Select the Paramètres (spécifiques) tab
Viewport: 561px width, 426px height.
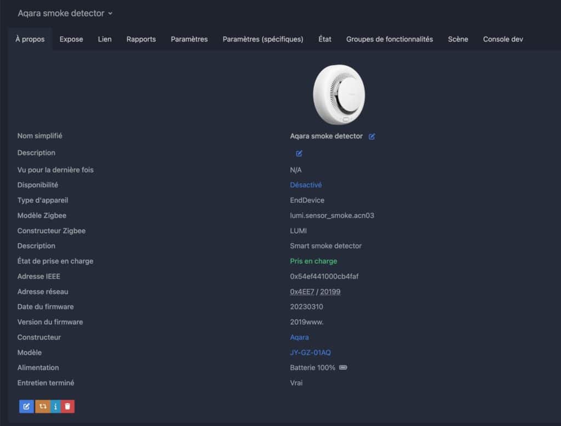[x=263, y=39]
